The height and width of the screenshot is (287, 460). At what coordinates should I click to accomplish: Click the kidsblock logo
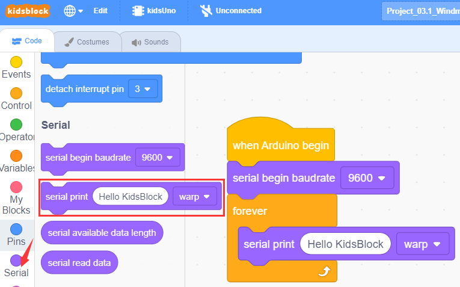point(28,11)
